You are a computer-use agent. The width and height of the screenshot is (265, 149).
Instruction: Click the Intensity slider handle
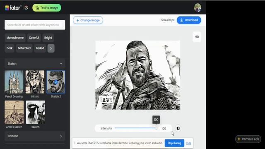pyautogui.click(x=156, y=128)
